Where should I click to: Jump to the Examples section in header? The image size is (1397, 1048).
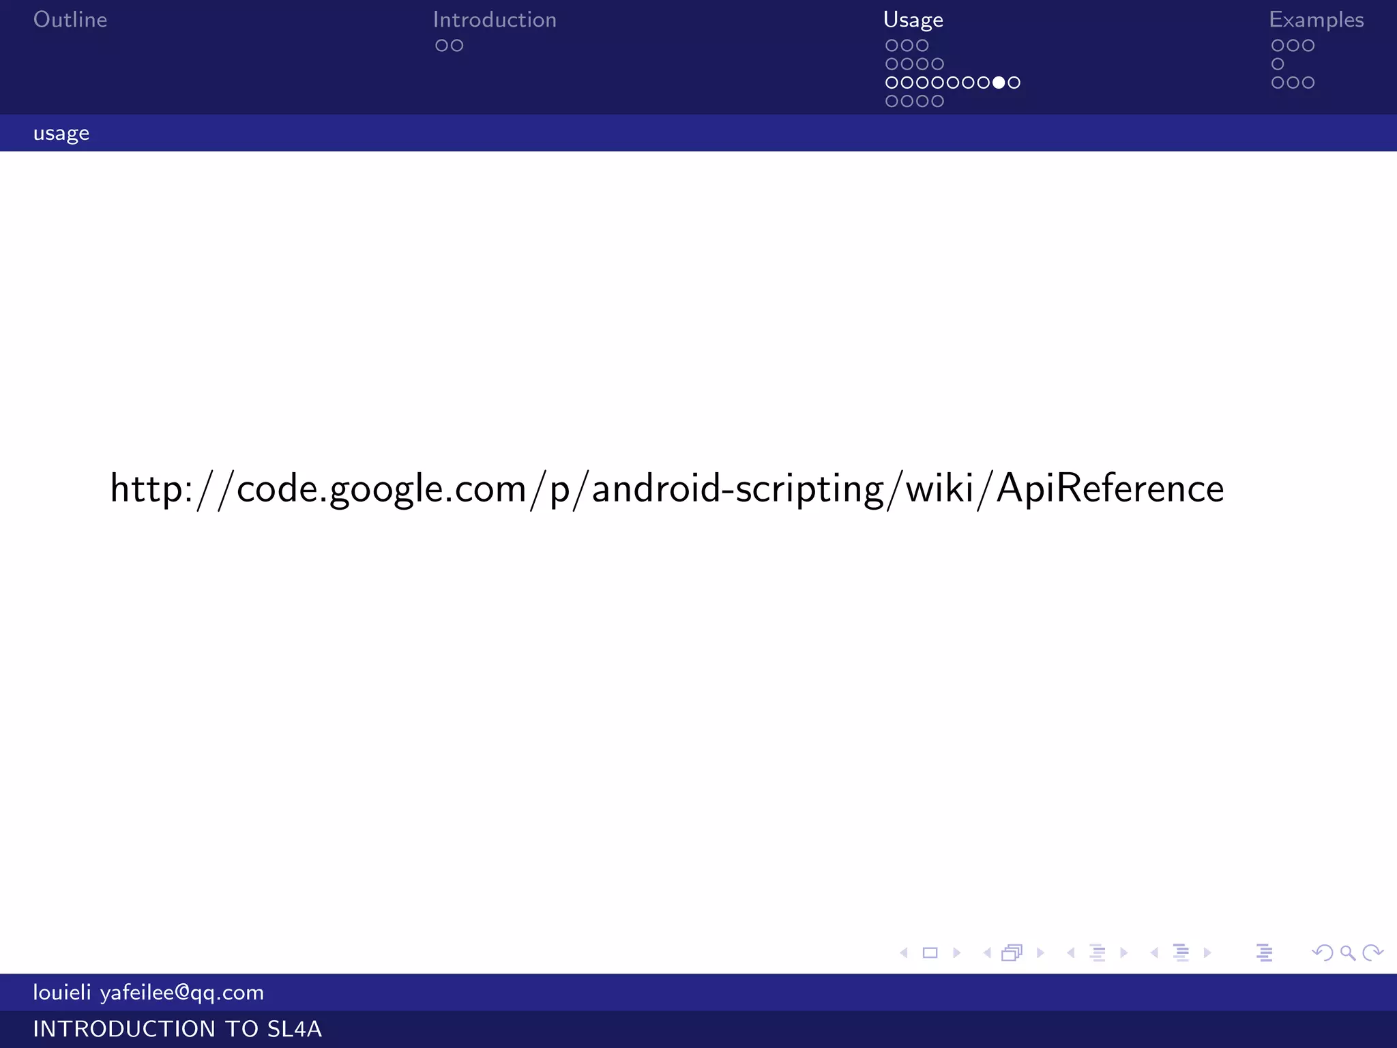coord(1317,20)
